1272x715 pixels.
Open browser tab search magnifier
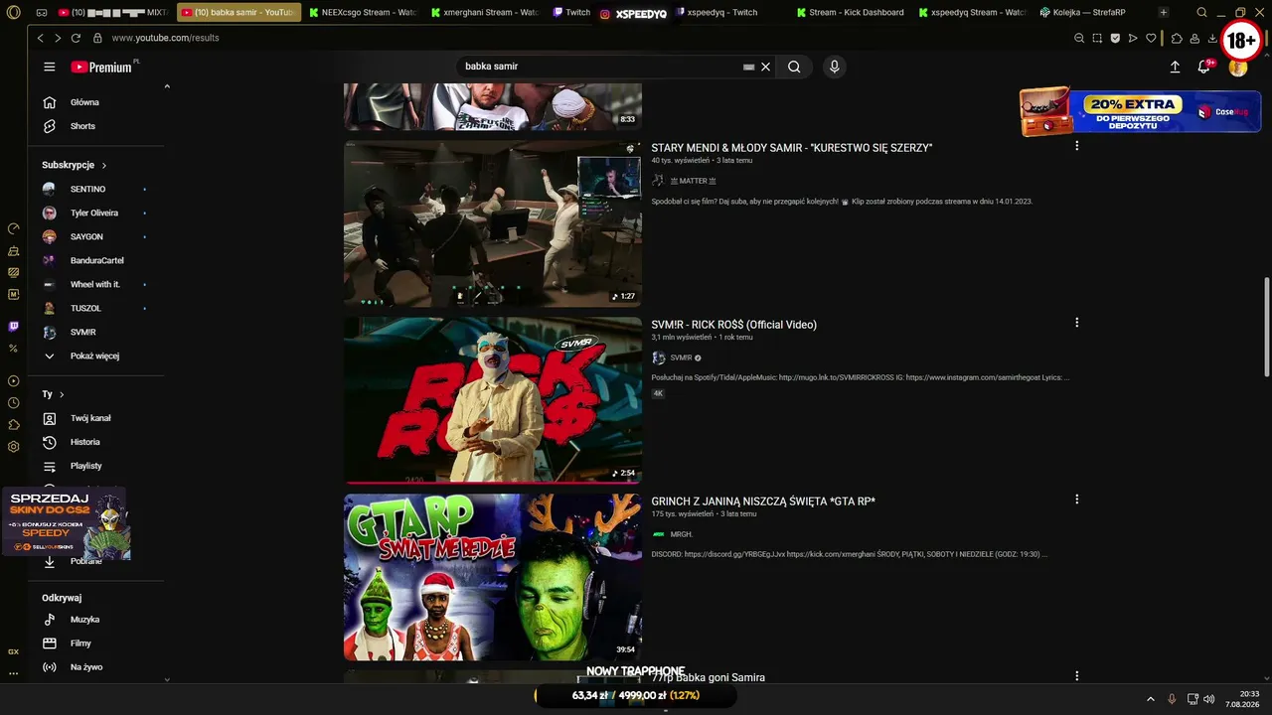(1201, 13)
